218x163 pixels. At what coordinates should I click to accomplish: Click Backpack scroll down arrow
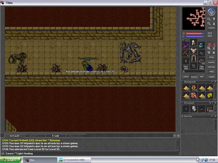tap(216, 99)
